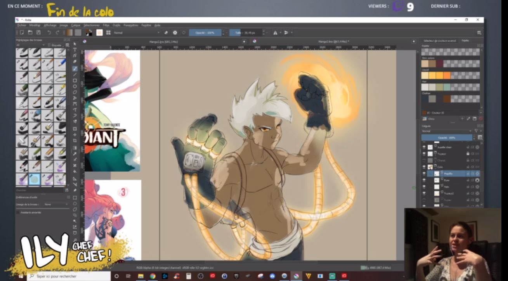Click the open document folder icon

(30, 33)
